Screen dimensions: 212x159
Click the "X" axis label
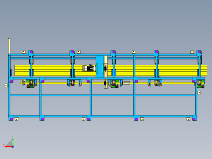click(4, 146)
